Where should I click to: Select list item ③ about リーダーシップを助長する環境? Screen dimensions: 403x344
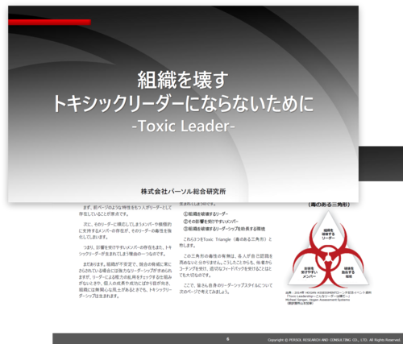click(224, 229)
